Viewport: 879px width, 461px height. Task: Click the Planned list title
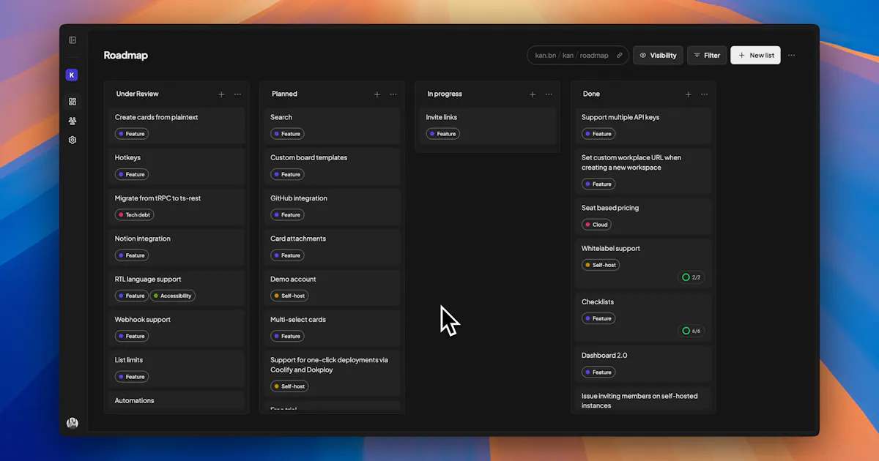284,94
